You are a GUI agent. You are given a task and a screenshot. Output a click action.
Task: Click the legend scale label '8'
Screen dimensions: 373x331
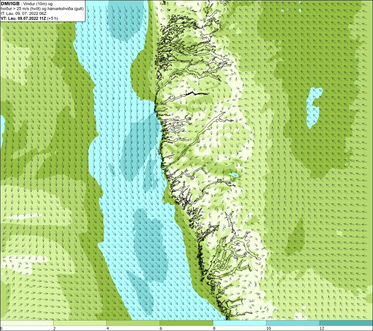(x=214, y=328)
